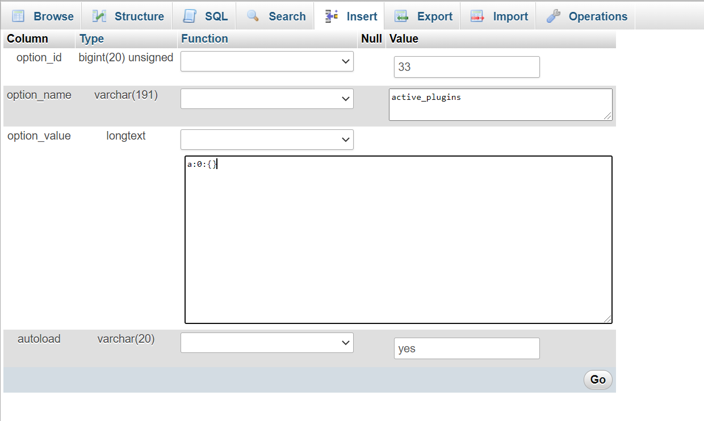Click the option_name textarea resize handle

click(608, 116)
